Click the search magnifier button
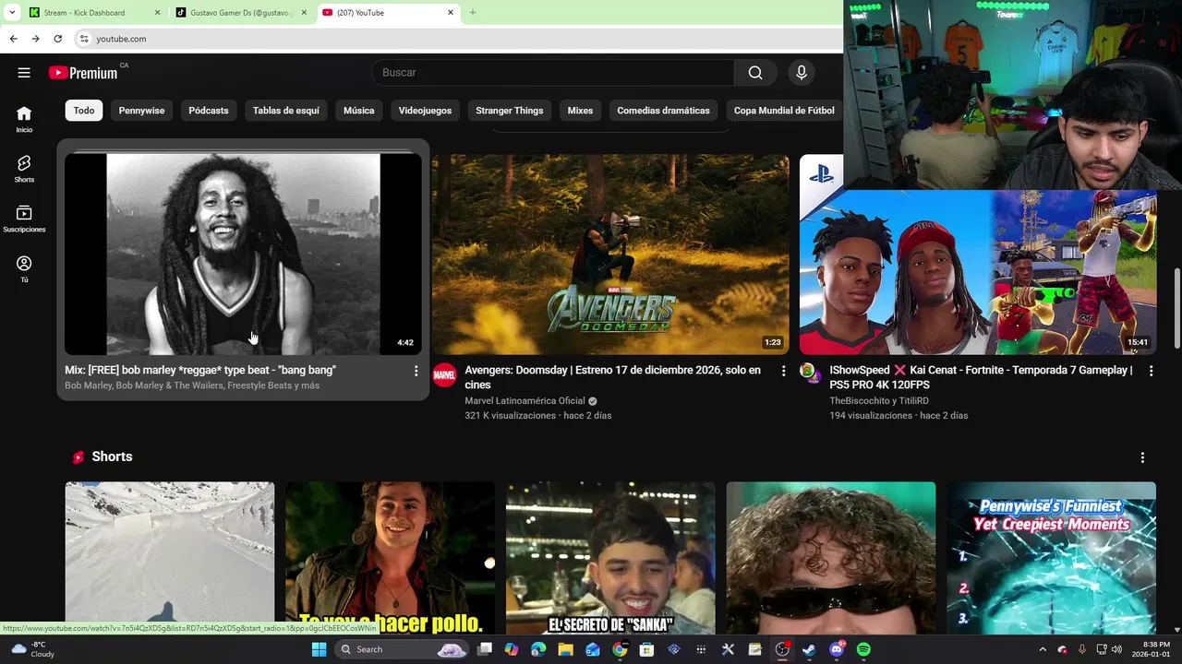 point(755,73)
